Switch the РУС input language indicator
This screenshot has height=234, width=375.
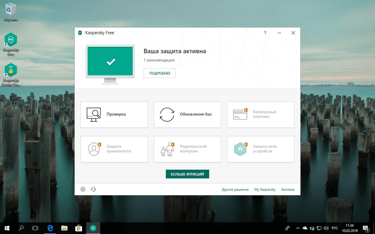[335, 228]
